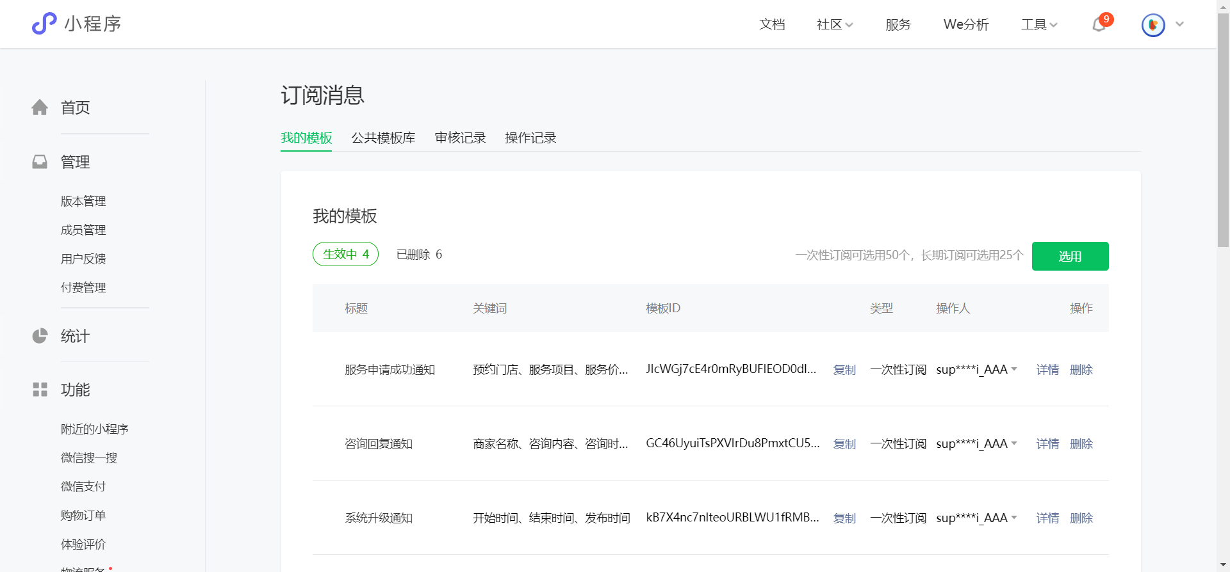Open the 审核记录 tab
Screen dimensions: 1230x572
coord(460,138)
